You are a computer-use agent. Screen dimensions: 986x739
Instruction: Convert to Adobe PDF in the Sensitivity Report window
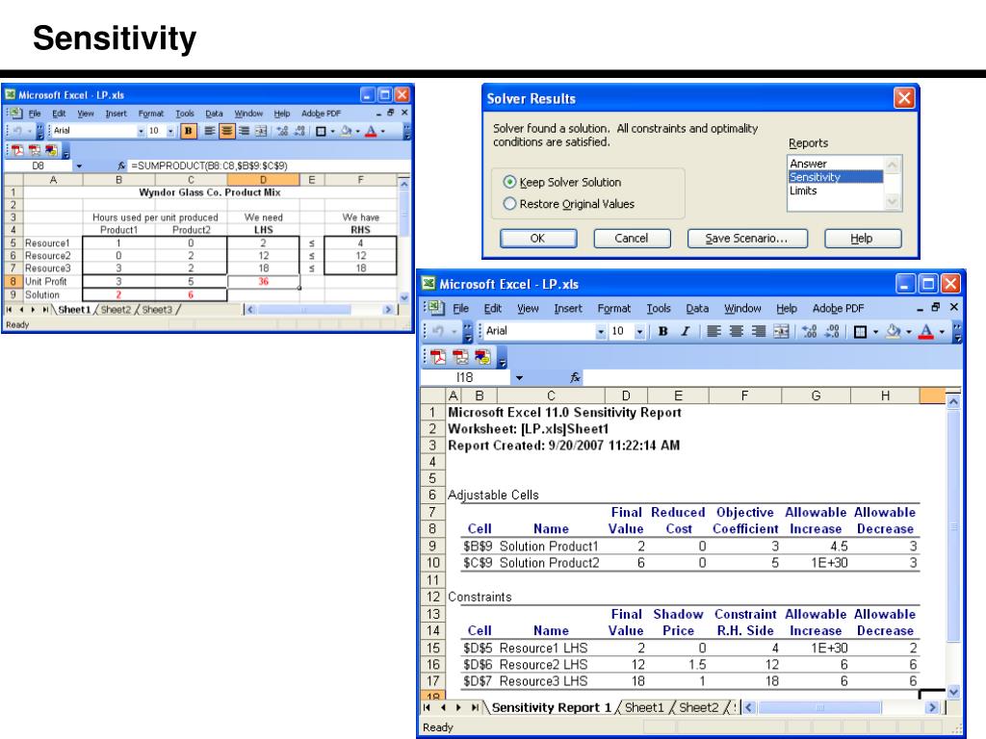pyautogui.click(x=438, y=357)
